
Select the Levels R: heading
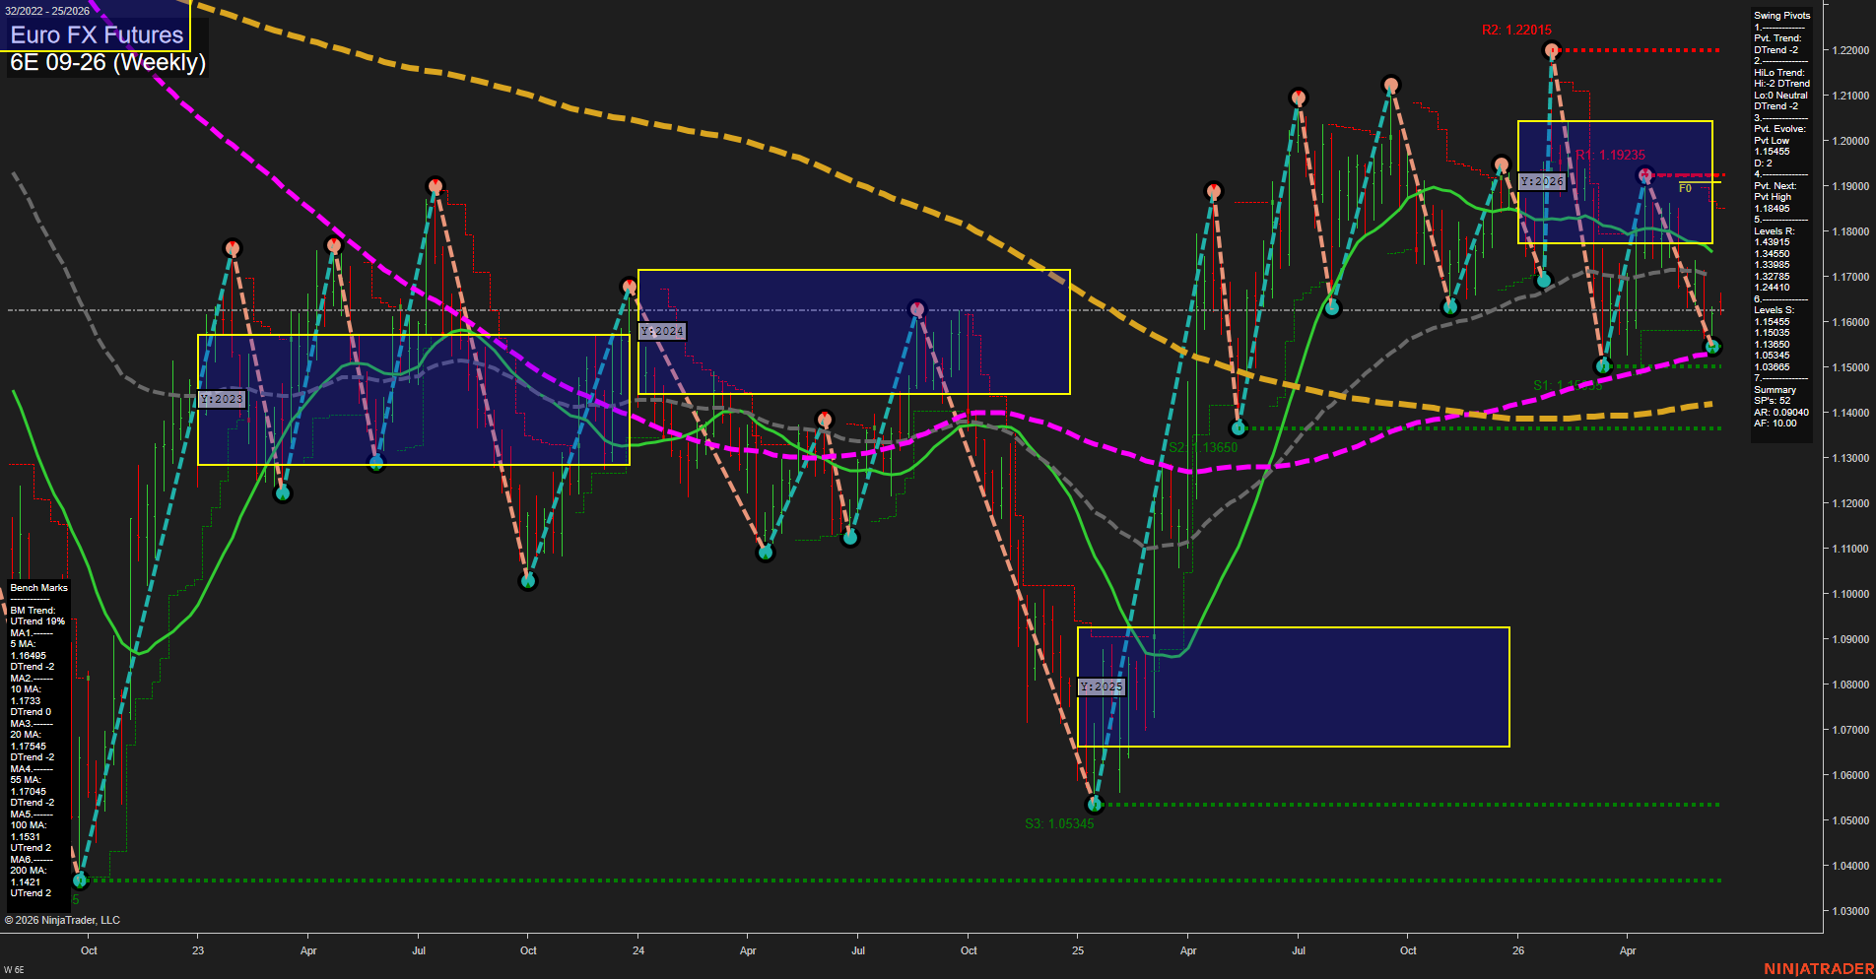tap(1775, 231)
